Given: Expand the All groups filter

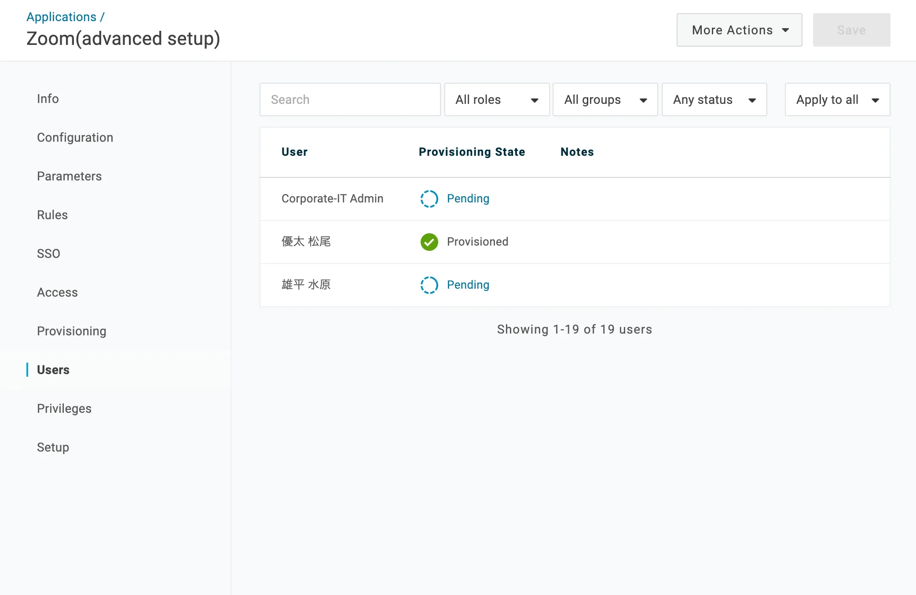Looking at the screenshot, I should point(605,99).
